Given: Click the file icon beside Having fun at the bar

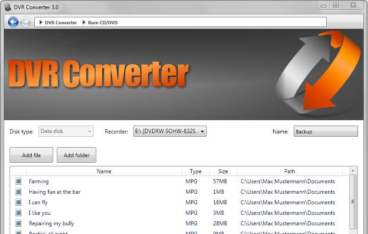Looking at the screenshot, I should point(18,191).
